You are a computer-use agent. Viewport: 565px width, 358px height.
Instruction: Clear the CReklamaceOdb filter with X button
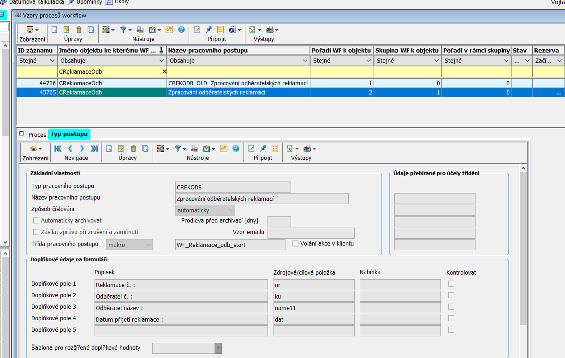pos(164,72)
